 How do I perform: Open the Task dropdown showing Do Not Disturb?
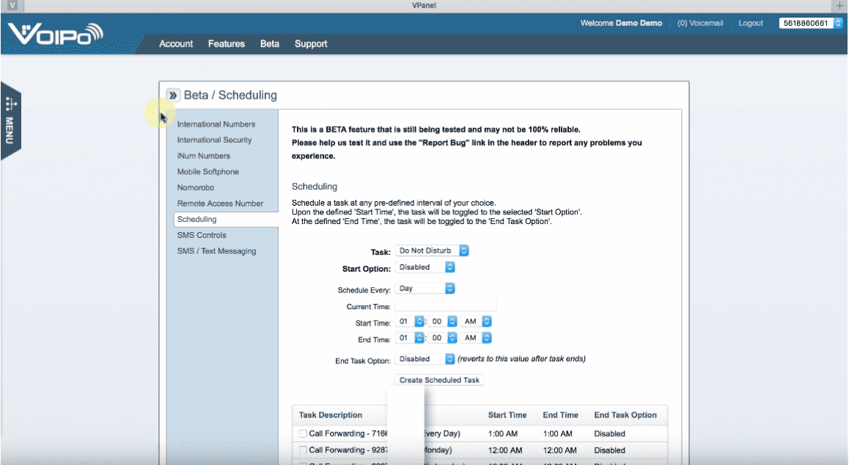pos(432,251)
